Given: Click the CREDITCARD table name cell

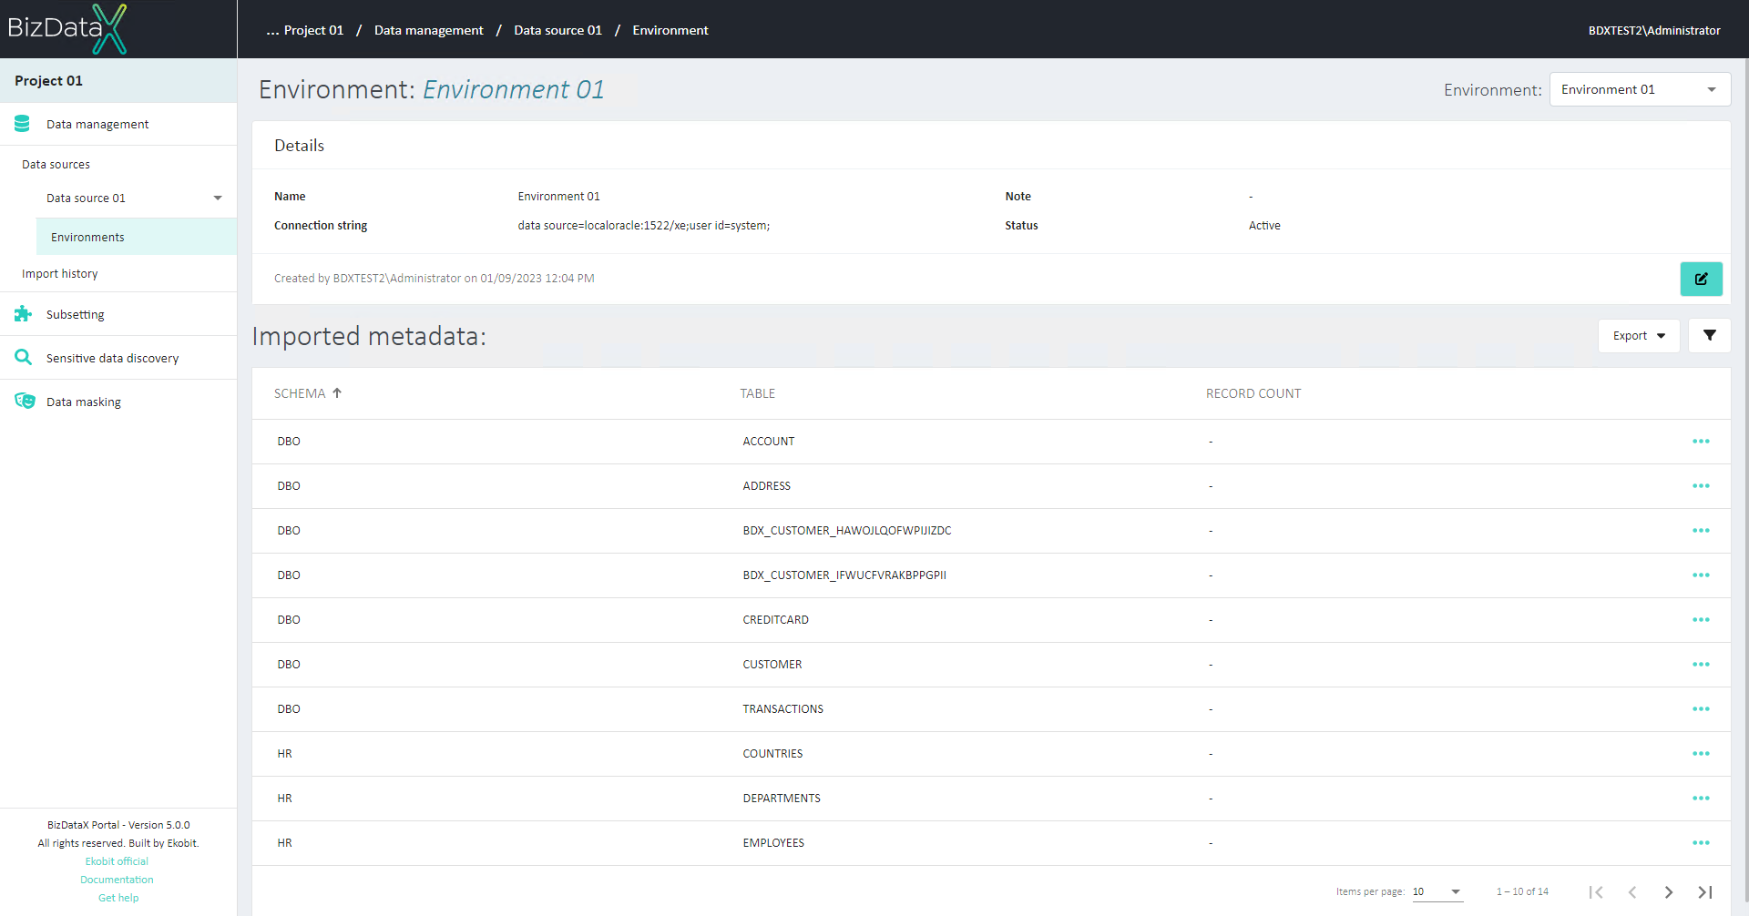Looking at the screenshot, I should 776,620.
